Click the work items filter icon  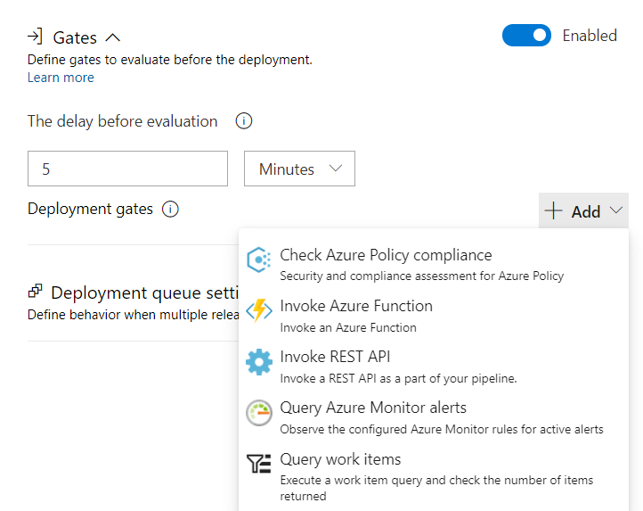pyautogui.click(x=259, y=464)
